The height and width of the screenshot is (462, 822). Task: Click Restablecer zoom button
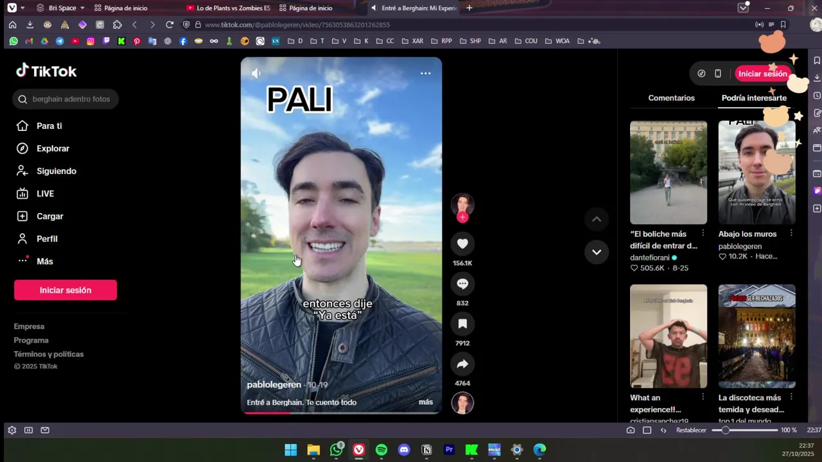[691, 430]
